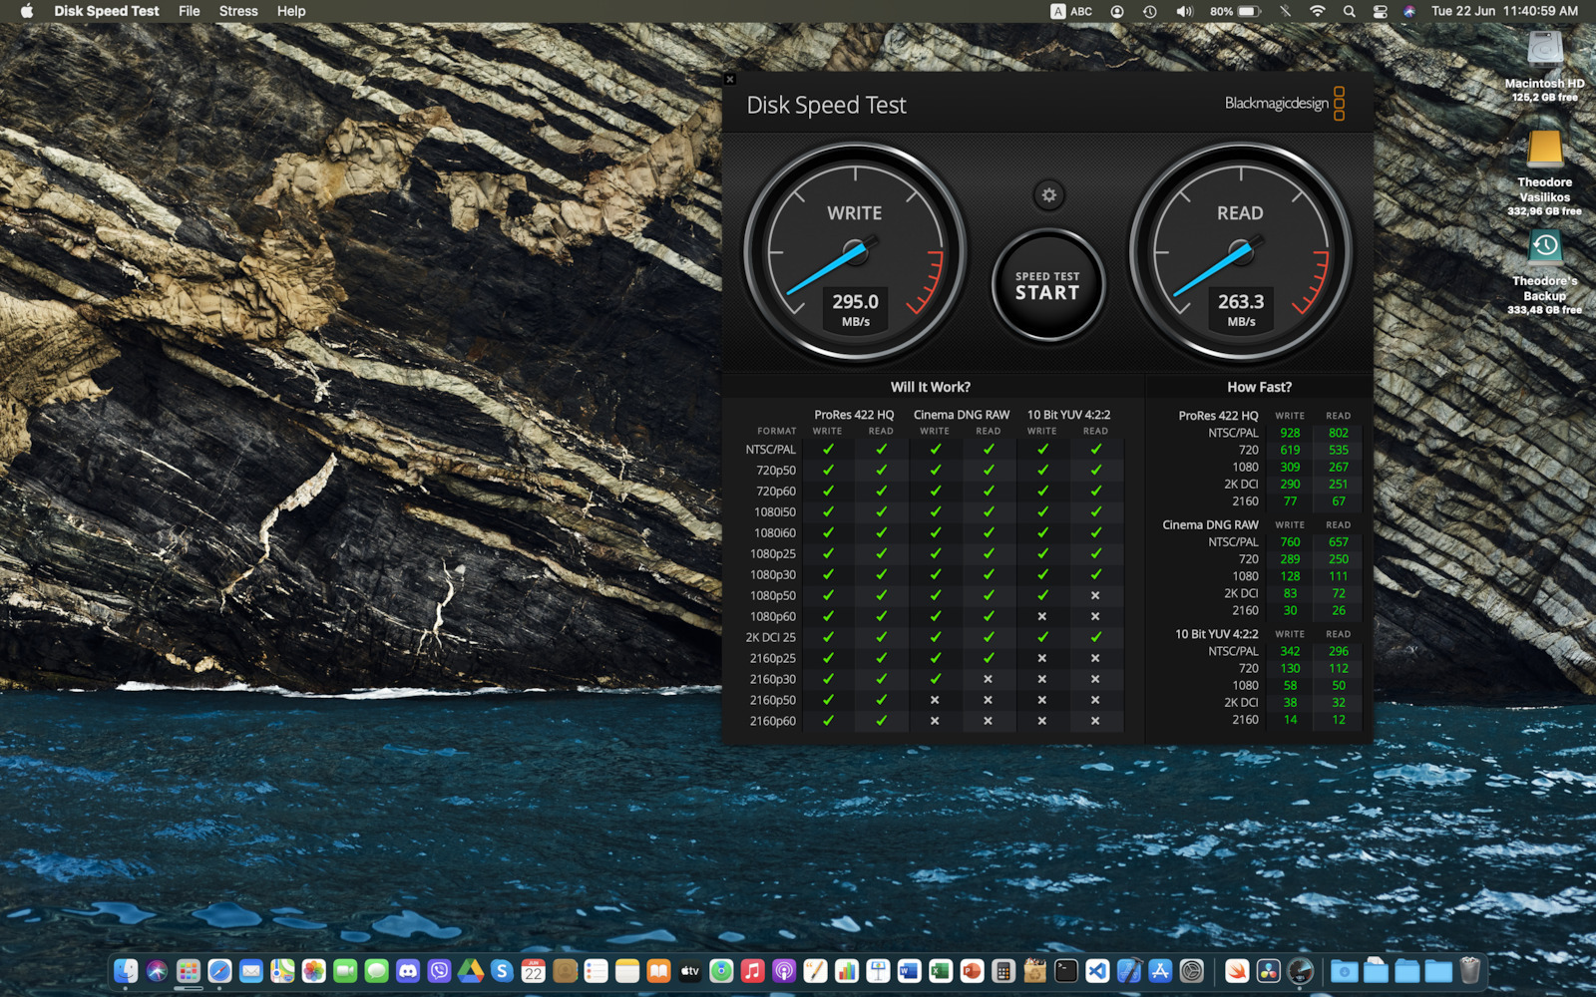Viewport: 1596px width, 997px height.
Task: Launch Safari from the Dock
Action: [219, 970]
